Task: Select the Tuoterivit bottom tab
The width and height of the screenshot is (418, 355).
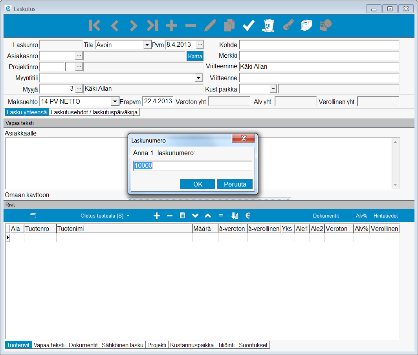Action: 18,345
